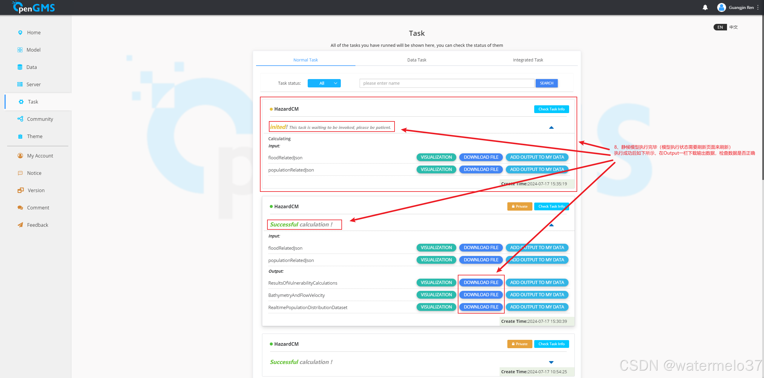Click the Home location pin icon

(20, 33)
